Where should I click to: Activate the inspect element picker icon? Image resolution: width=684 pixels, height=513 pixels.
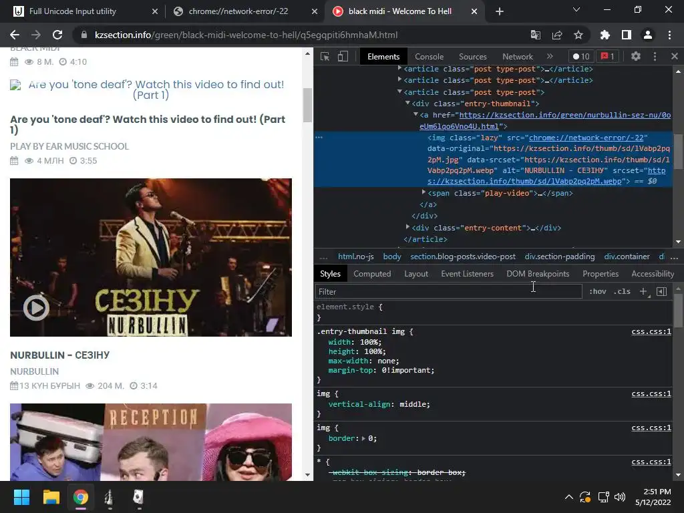(x=325, y=56)
